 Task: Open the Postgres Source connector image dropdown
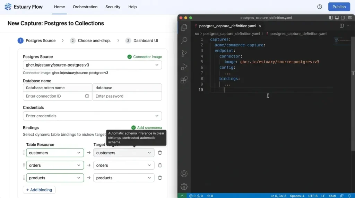tap(92, 65)
